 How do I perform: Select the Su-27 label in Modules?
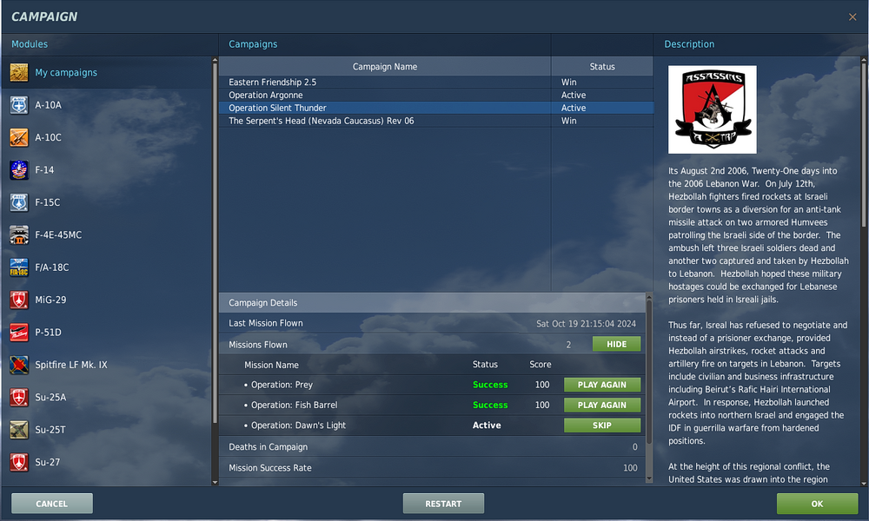click(47, 462)
